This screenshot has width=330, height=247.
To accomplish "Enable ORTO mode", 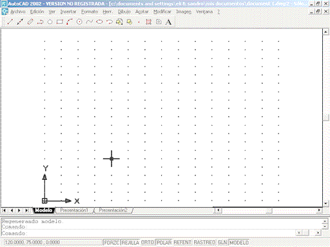I will point(148,242).
